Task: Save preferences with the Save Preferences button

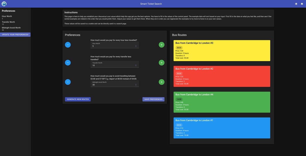Action: click(153, 99)
